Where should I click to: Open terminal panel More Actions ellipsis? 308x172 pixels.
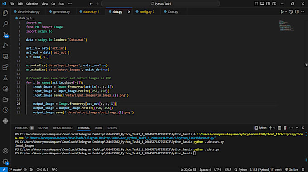291,128
